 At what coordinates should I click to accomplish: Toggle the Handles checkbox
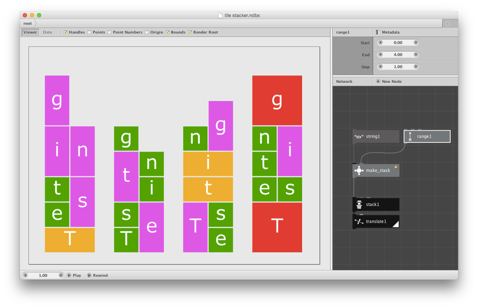[65, 32]
